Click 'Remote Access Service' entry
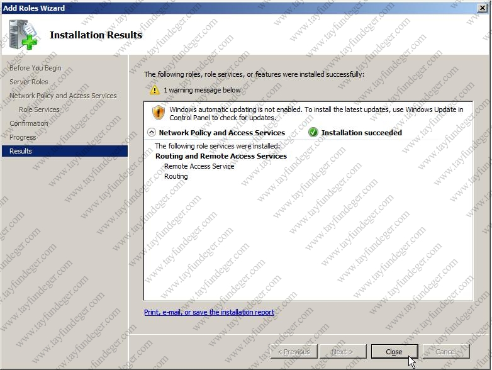492x370 pixels. coord(199,166)
